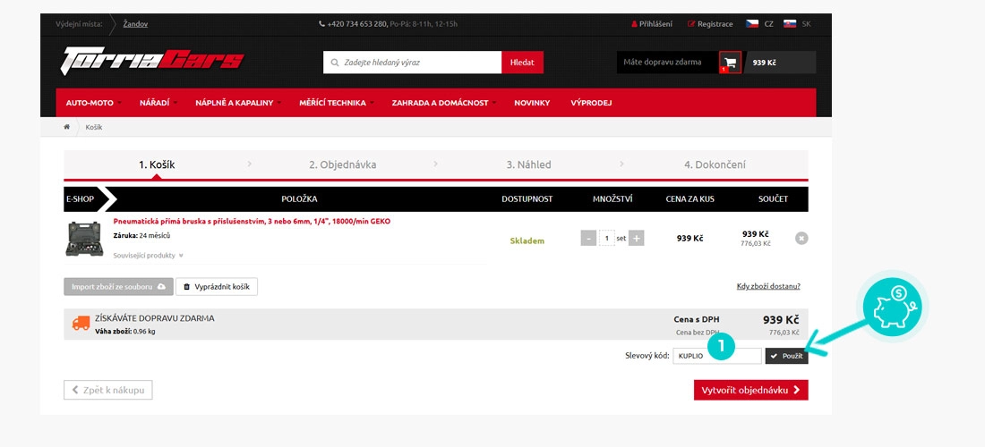The height and width of the screenshot is (447, 985).
Task: Expand the MĚŘÍCÍ TECHNIKA menu
Action: pyautogui.click(x=337, y=103)
